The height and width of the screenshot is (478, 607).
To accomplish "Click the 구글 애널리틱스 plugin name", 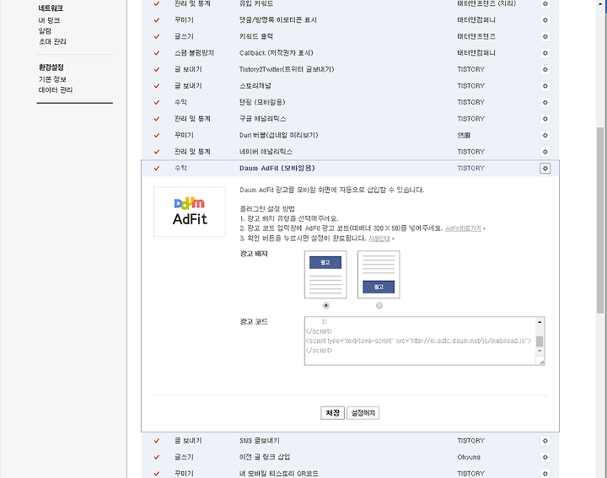I will tap(262, 119).
